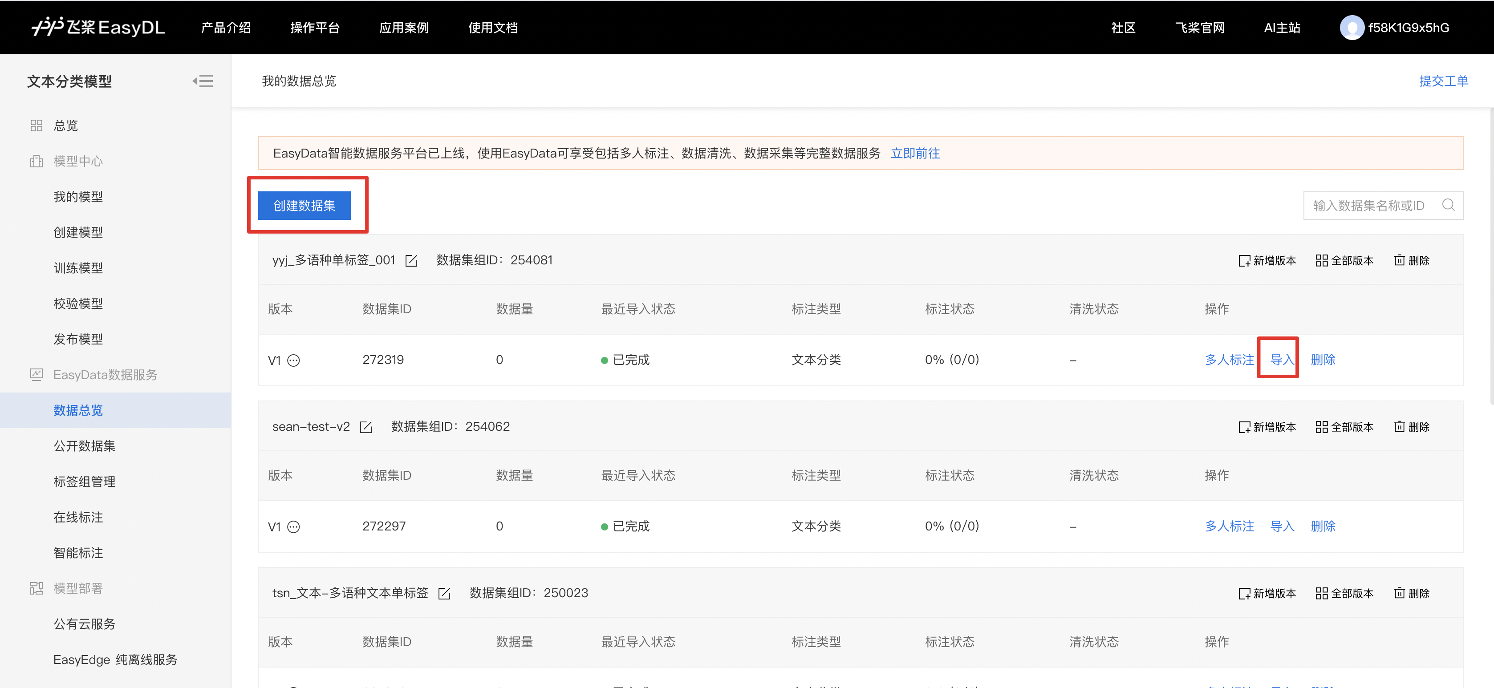Viewport: 1494px width, 688px height.
Task: Go to 飞桨官网 in top navigation
Action: coord(1200,28)
